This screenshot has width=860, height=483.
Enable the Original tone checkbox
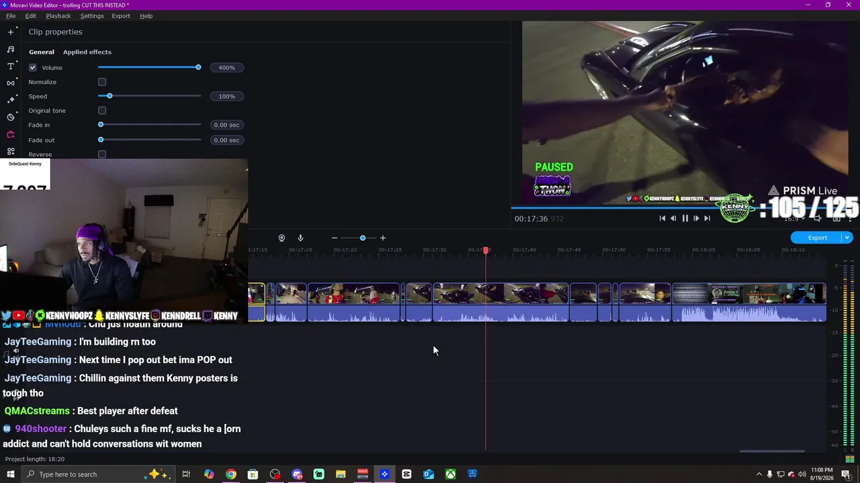[x=102, y=111]
